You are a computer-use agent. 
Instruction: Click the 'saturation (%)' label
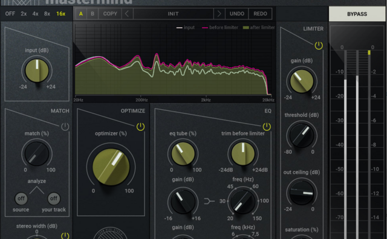point(301,229)
